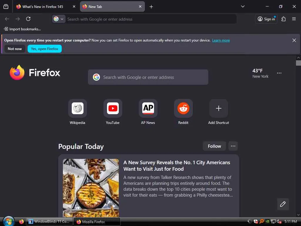Click the page search box
Viewport: 301px width, 226px height.
(148, 77)
